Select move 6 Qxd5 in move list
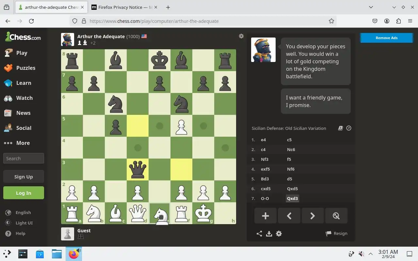 (x=292, y=189)
